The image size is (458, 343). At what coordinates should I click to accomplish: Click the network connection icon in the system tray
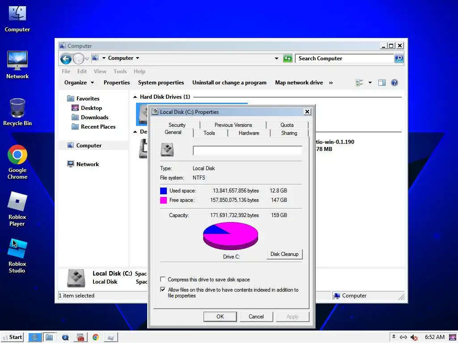tap(403, 337)
